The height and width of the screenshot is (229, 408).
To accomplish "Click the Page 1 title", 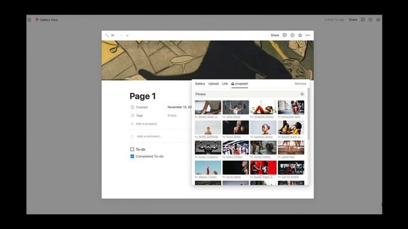I will tap(143, 96).
